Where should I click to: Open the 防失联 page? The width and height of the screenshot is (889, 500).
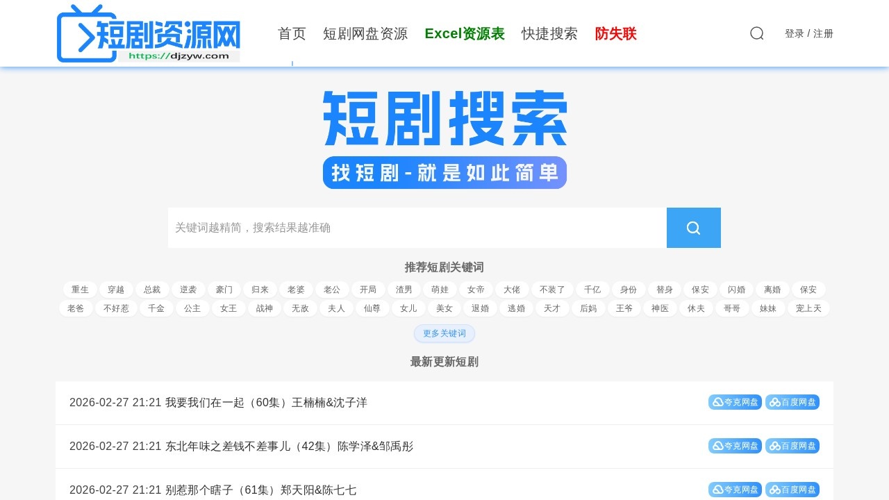615,33
